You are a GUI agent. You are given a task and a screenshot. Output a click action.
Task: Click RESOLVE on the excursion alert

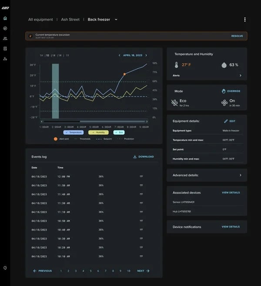point(237,36)
